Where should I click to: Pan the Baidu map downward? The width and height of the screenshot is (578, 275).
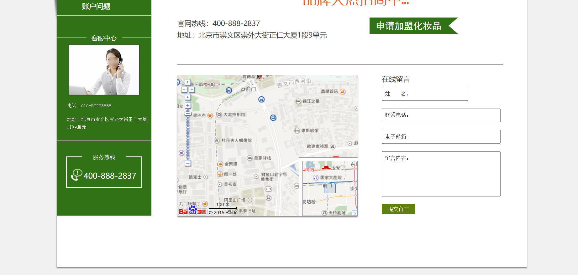(188, 97)
